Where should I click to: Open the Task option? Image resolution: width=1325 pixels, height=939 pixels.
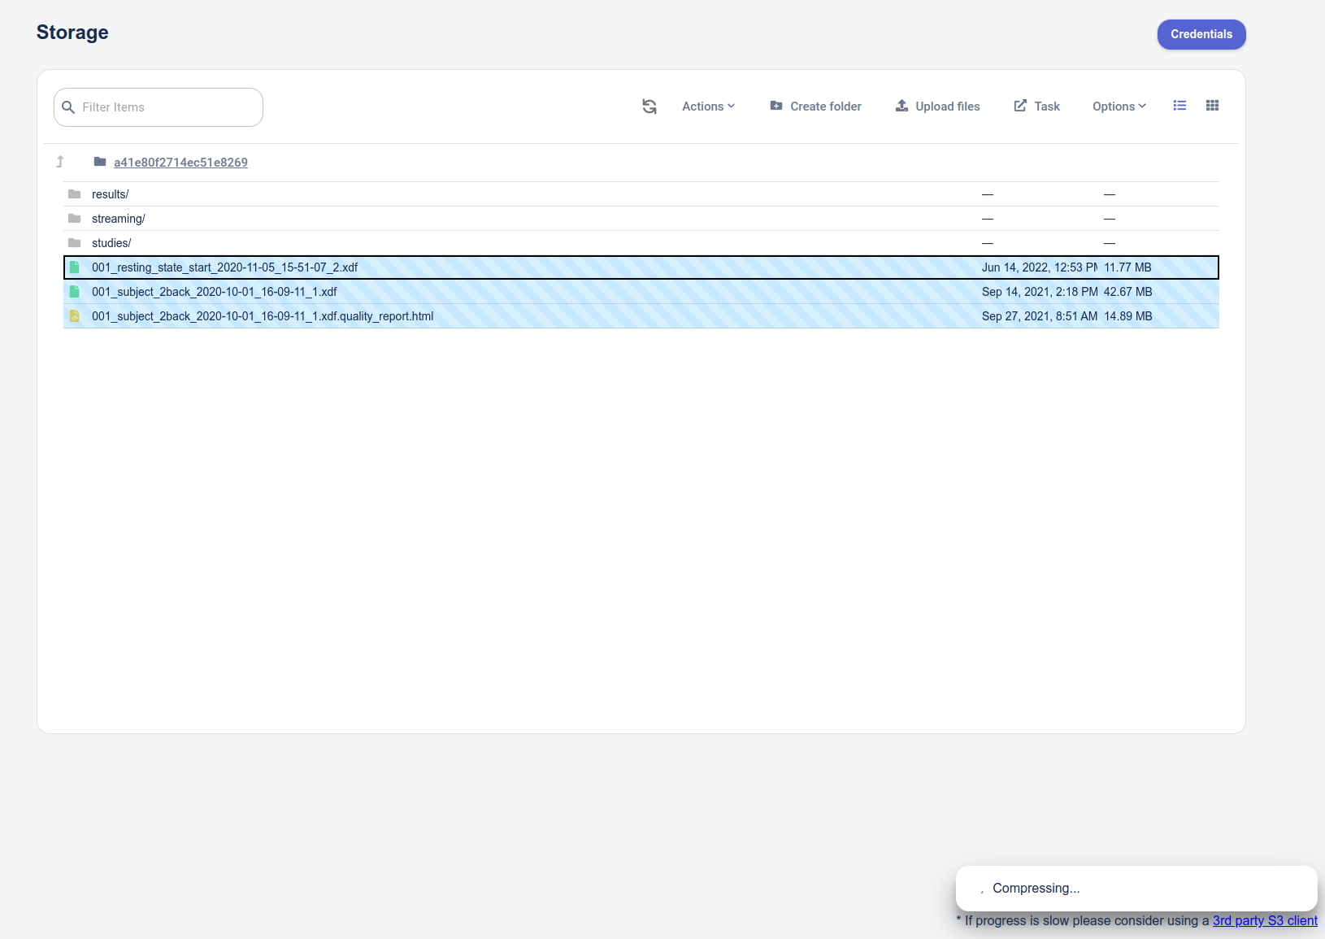tap(1036, 107)
